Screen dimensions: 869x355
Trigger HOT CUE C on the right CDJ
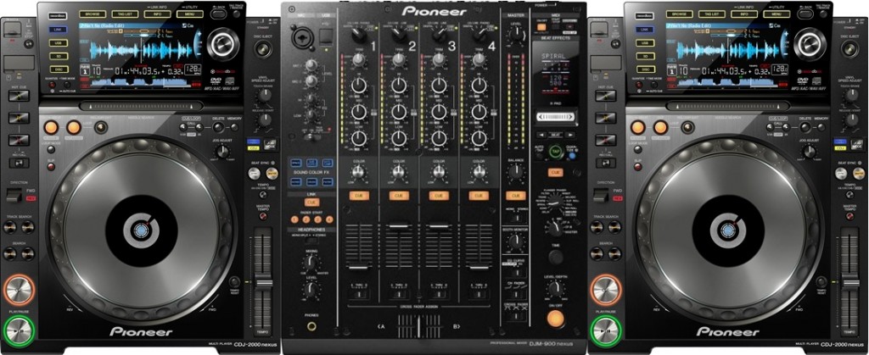(605, 139)
